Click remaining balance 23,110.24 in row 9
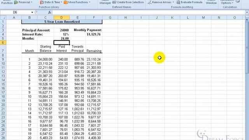249x140 pixels. (94, 59)
